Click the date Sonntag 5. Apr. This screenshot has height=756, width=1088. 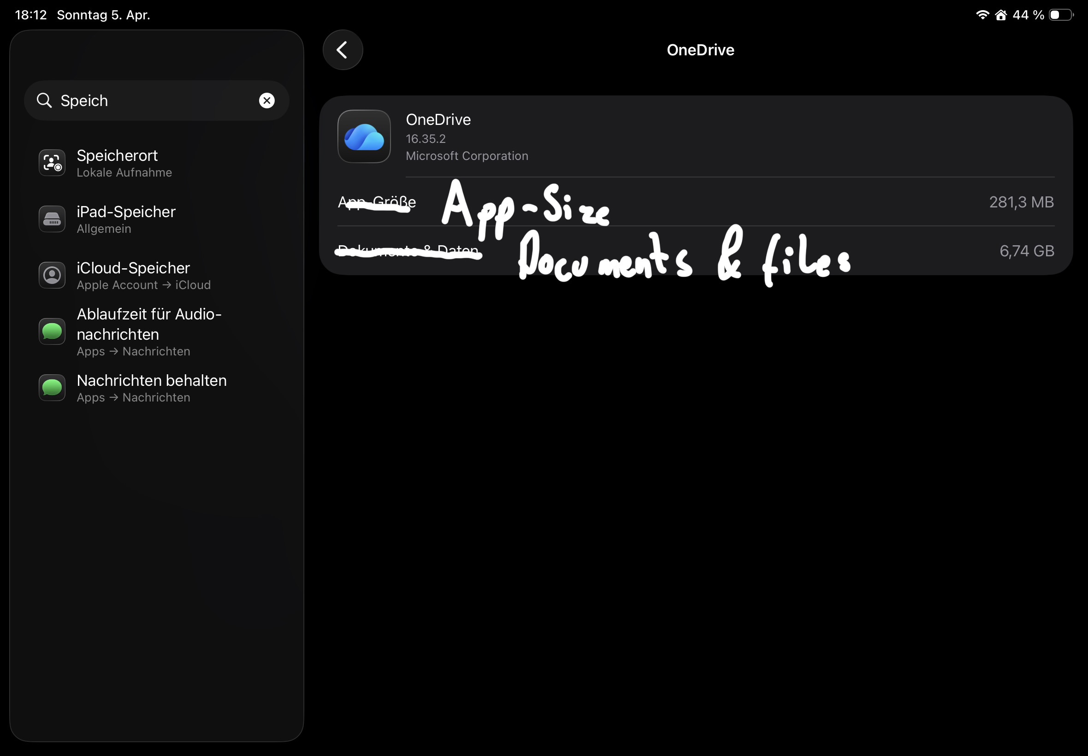(x=103, y=15)
